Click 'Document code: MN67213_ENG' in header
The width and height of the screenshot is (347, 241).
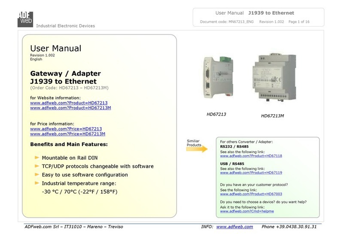click(x=227, y=21)
